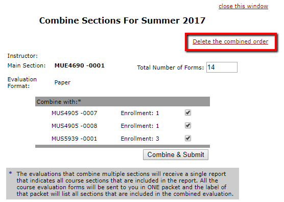284x202 pixels.
Task: Uncheck the MUS4905 -0007 checkbox
Action: click(188, 113)
